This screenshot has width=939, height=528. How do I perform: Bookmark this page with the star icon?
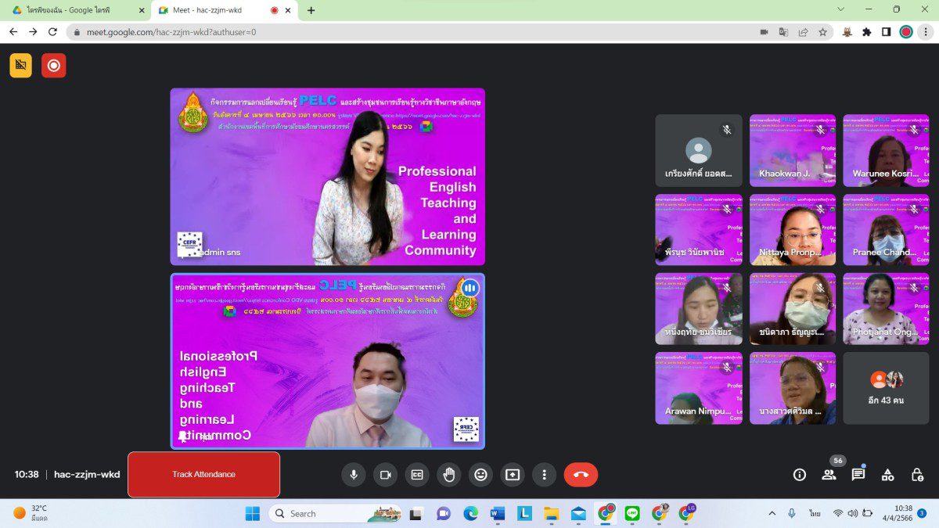pyautogui.click(x=822, y=32)
